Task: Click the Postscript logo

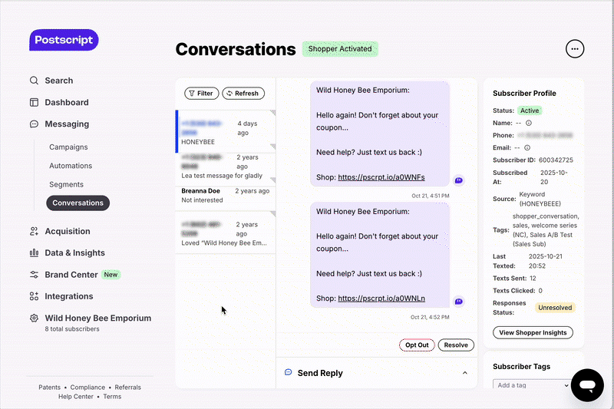Action: pyautogui.click(x=64, y=40)
